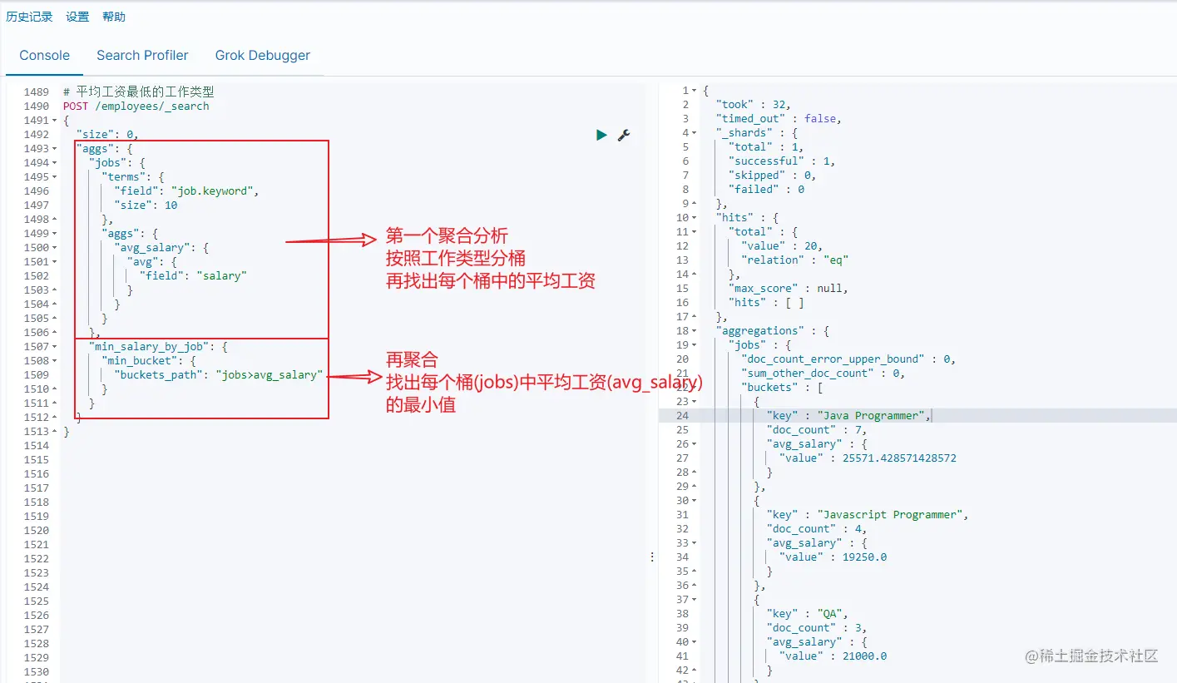Fold the outer "aggs" block at line 1493

point(55,149)
